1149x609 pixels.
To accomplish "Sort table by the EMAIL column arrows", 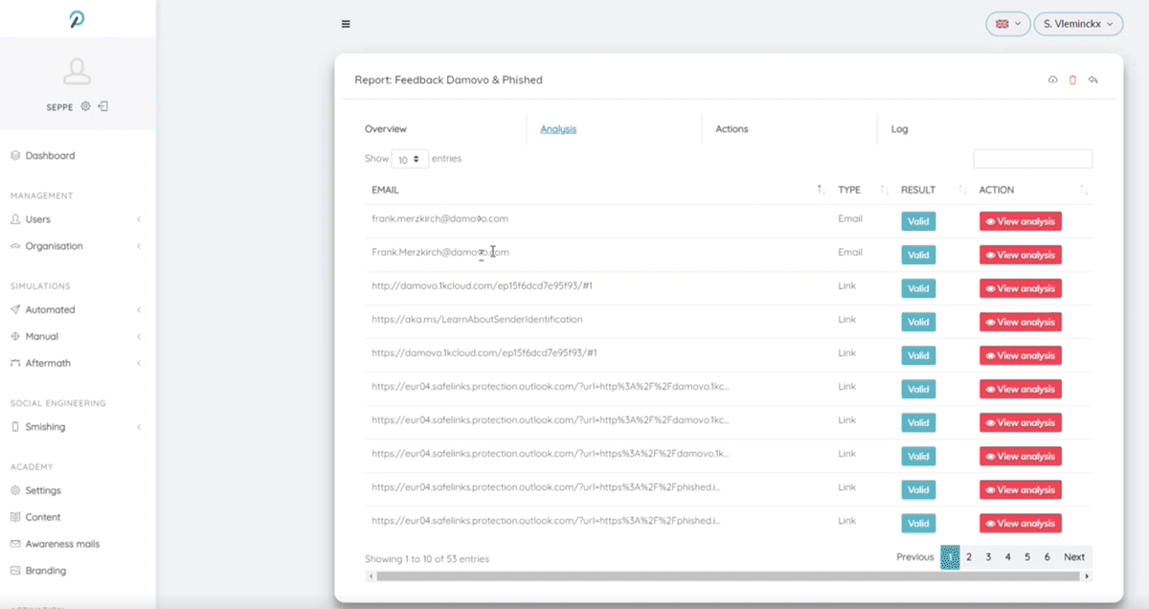I will (x=821, y=190).
